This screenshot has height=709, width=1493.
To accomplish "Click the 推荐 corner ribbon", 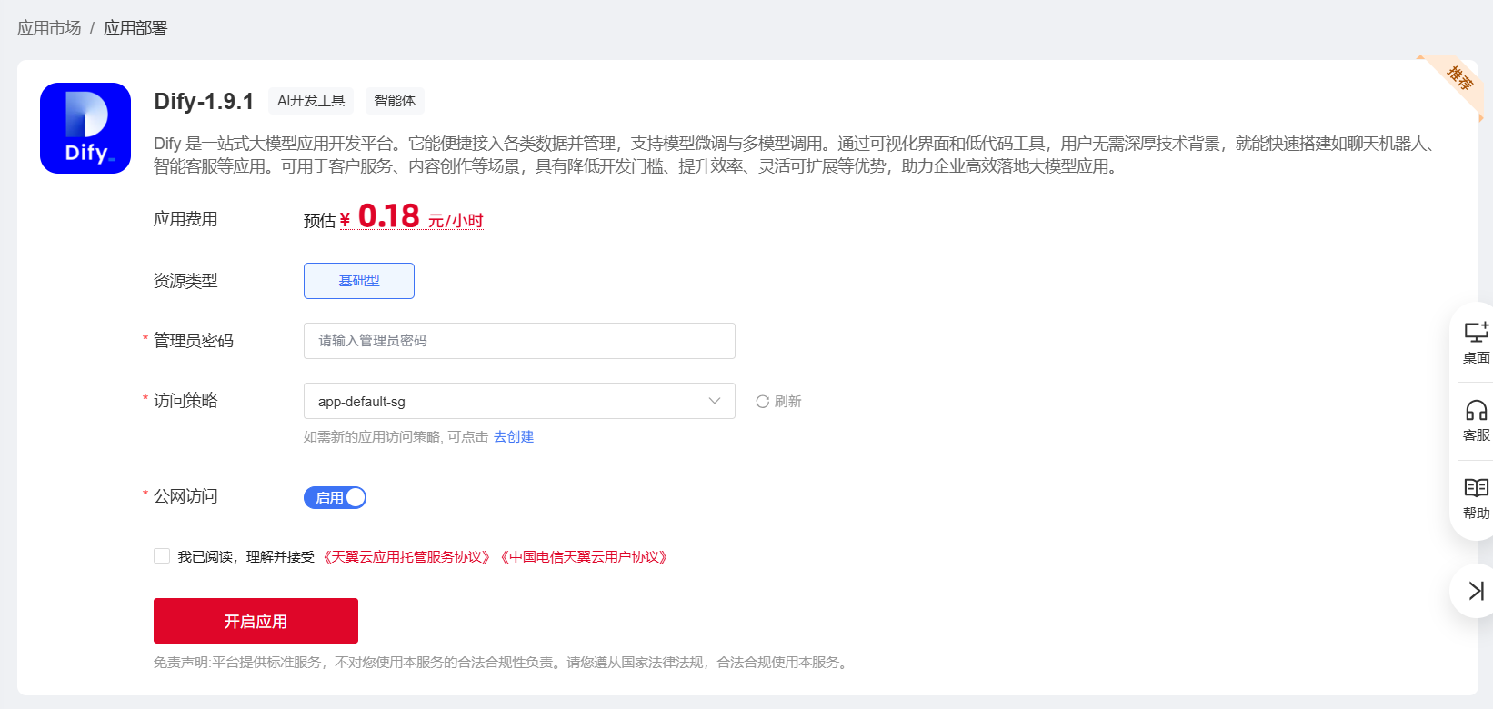I will tap(1458, 79).
